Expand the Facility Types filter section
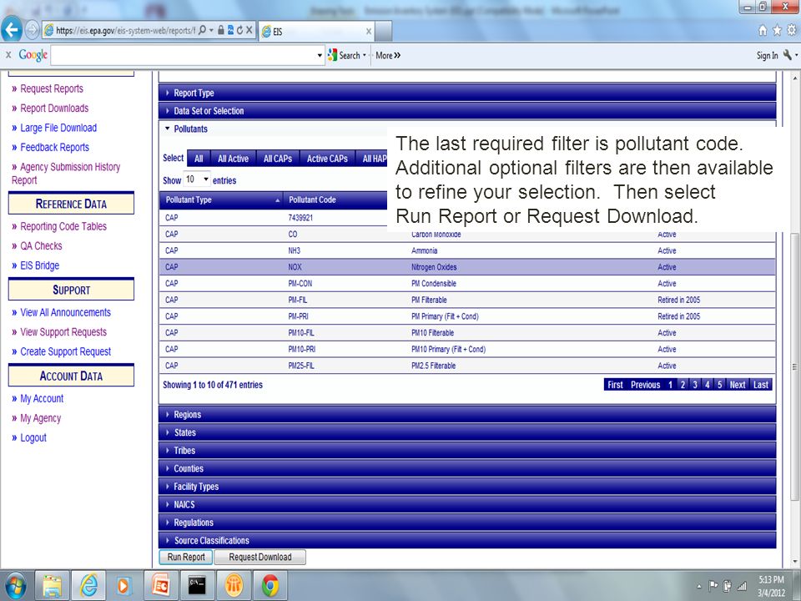 [467, 487]
